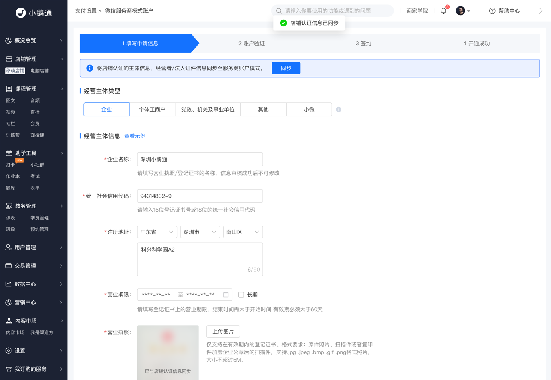Click the info icon beside 小微
Viewport: 551px width, 380px height.
coord(339,110)
